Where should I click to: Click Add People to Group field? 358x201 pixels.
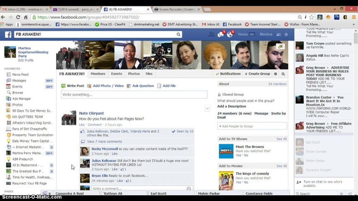[252, 126]
